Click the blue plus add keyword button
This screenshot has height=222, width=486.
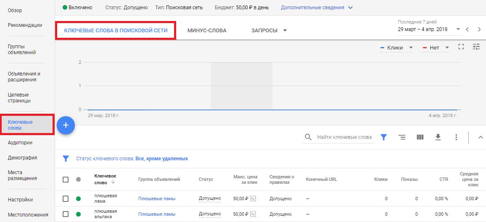pos(66,125)
